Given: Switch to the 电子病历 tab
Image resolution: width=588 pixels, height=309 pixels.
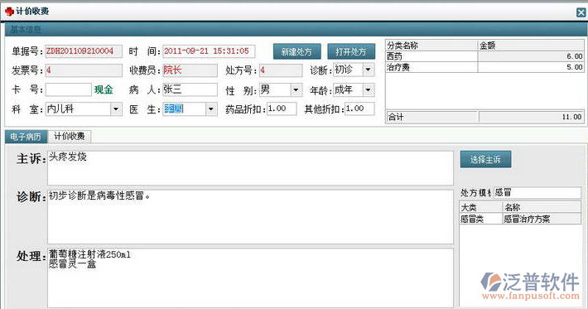Looking at the screenshot, I should point(26,137).
